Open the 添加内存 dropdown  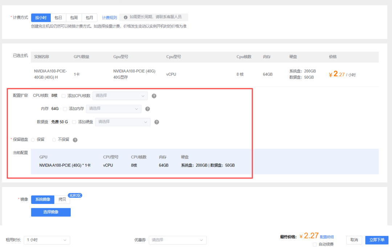click(114, 109)
